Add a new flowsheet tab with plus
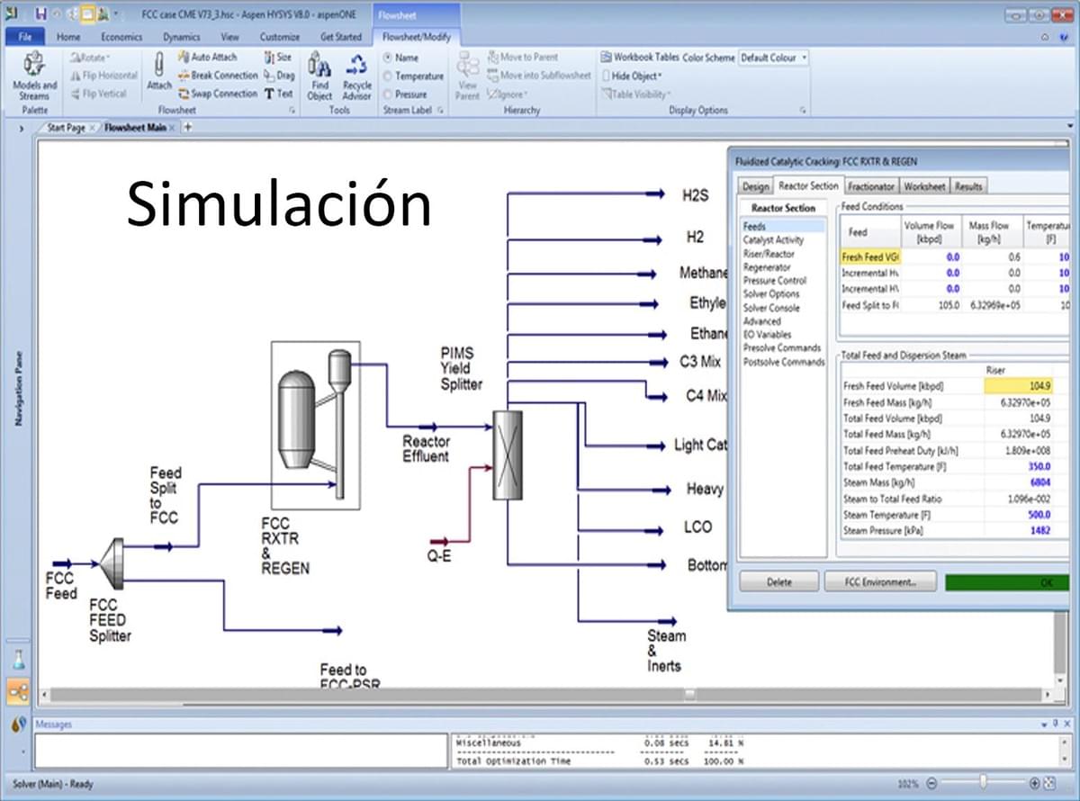This screenshot has height=801, width=1080. 188,128
